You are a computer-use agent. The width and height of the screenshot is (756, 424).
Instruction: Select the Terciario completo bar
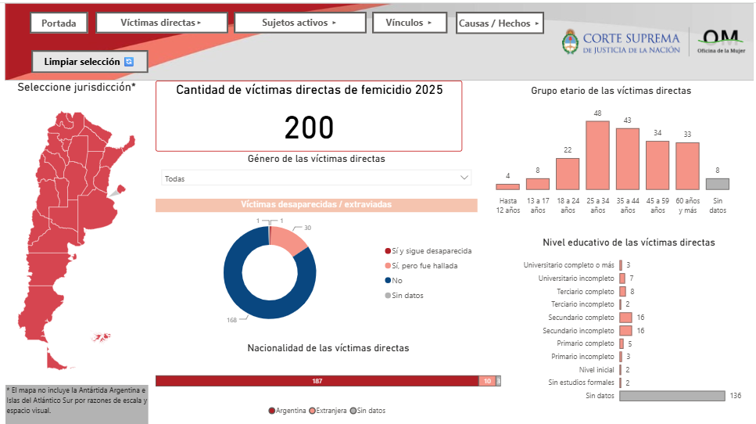[x=623, y=291]
